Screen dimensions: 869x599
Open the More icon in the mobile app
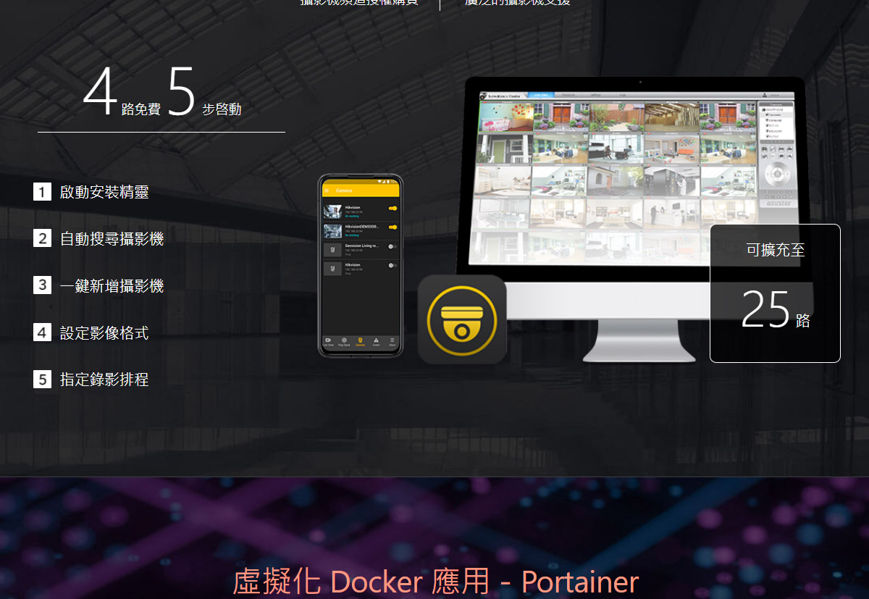point(392,340)
